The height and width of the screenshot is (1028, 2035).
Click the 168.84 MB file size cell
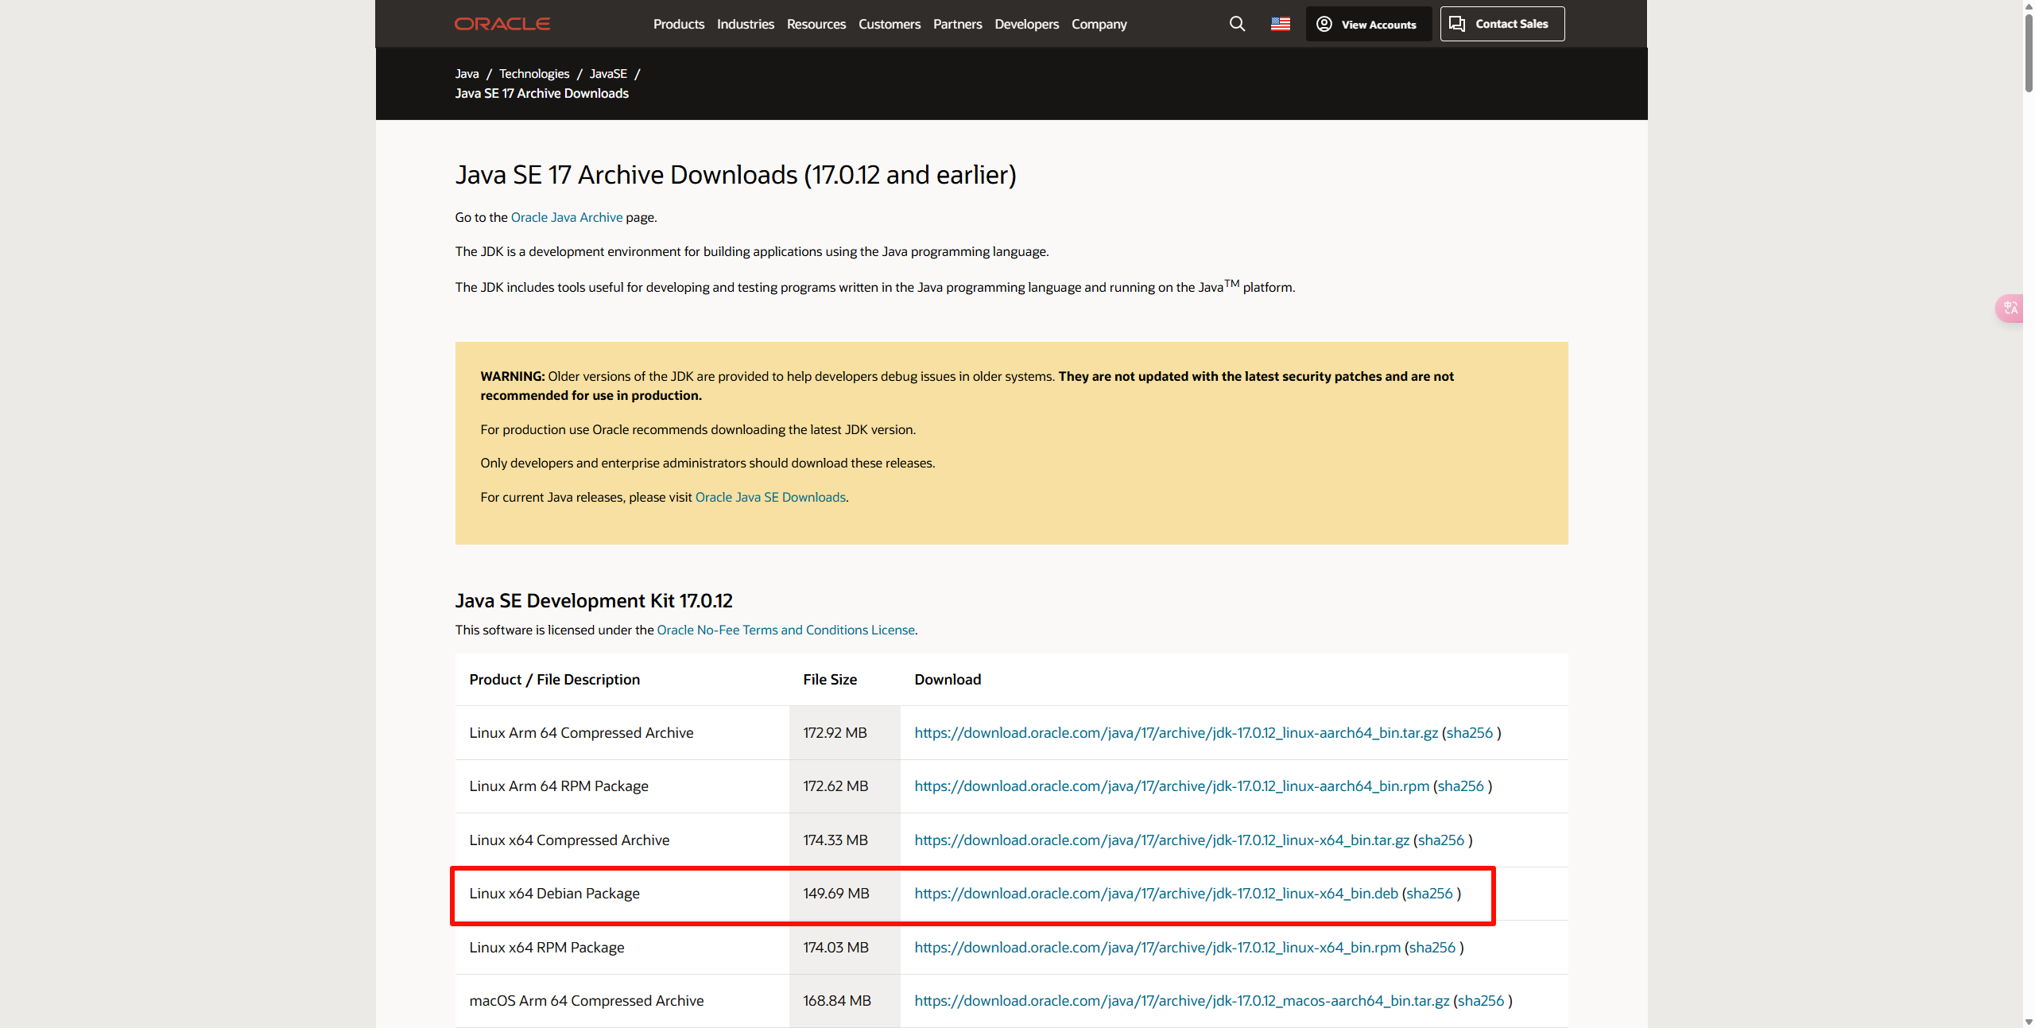point(844,1001)
